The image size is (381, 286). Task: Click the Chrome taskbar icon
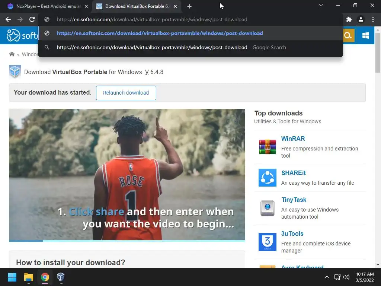click(x=45, y=277)
